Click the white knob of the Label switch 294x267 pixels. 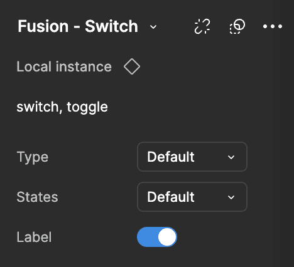pyautogui.click(x=167, y=237)
